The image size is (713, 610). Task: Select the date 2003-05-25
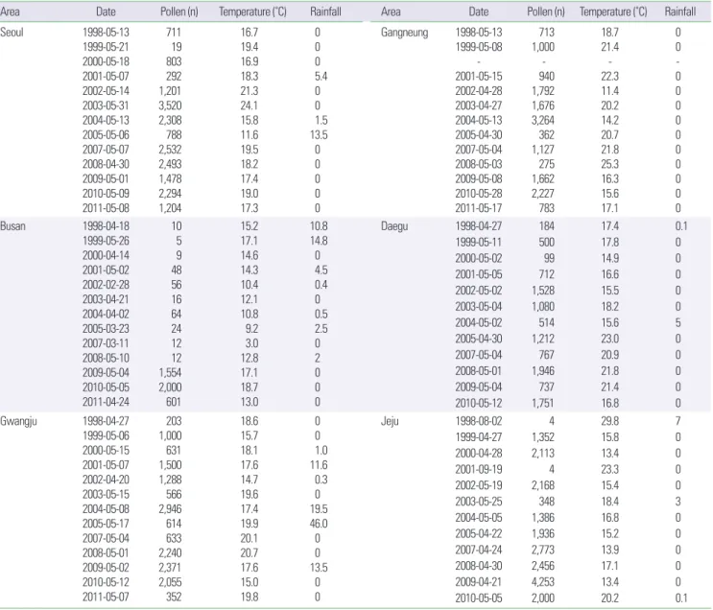click(479, 502)
